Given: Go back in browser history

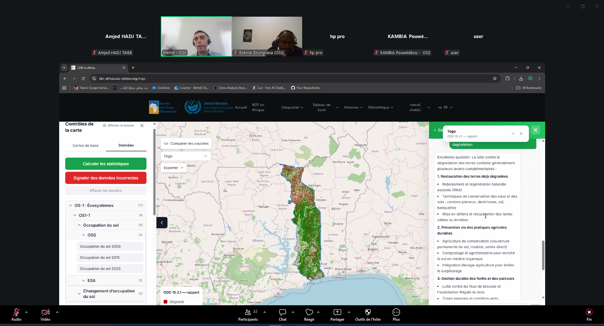Looking at the screenshot, I should 65,79.
